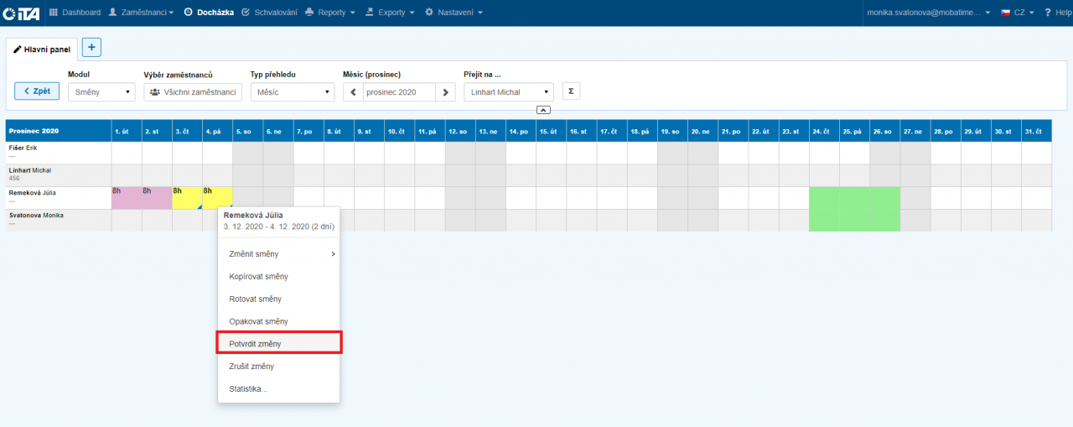The image size is (1073, 427).
Task: Open the Dashboard from top navigation
Action: (75, 13)
